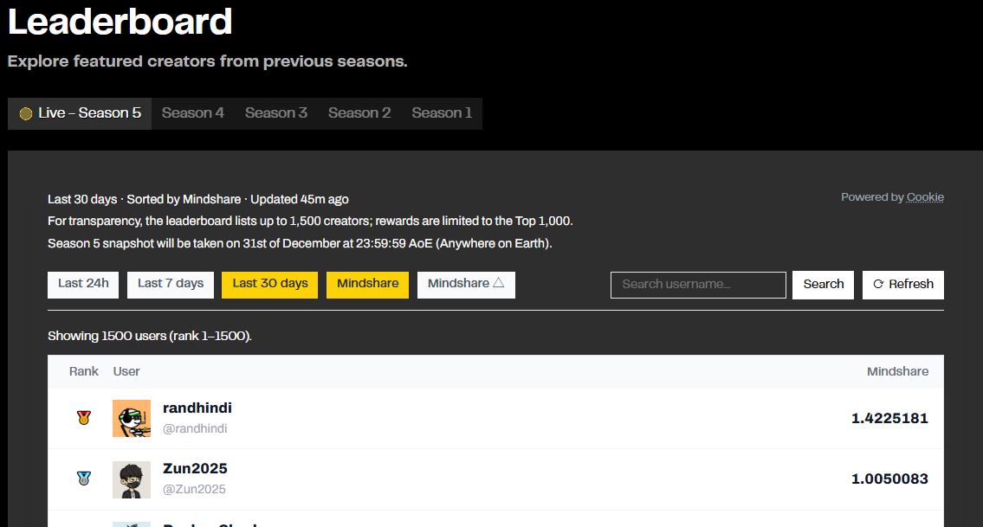Click the gold medal rank icon

point(84,418)
